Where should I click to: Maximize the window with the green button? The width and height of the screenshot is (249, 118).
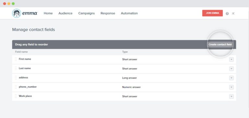13,4
